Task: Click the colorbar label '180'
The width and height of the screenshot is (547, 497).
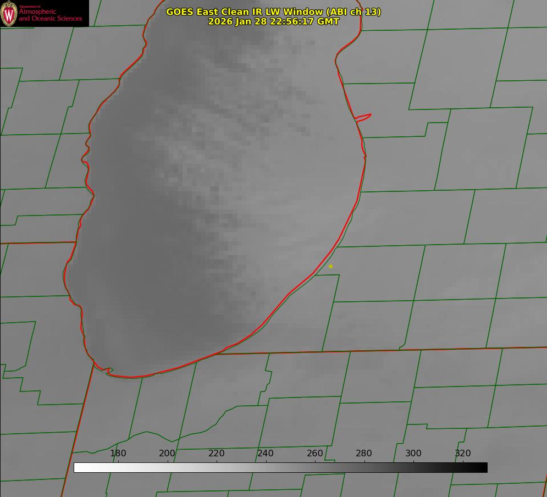Action: pyautogui.click(x=118, y=453)
